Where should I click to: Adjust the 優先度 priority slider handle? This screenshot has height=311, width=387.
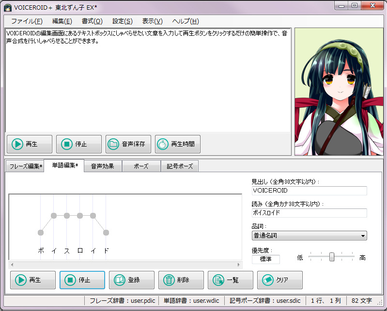click(332, 257)
